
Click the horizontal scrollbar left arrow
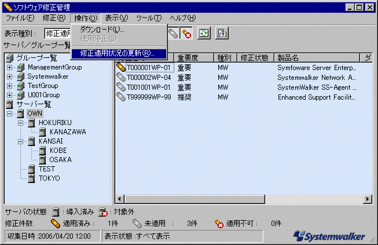120,199
